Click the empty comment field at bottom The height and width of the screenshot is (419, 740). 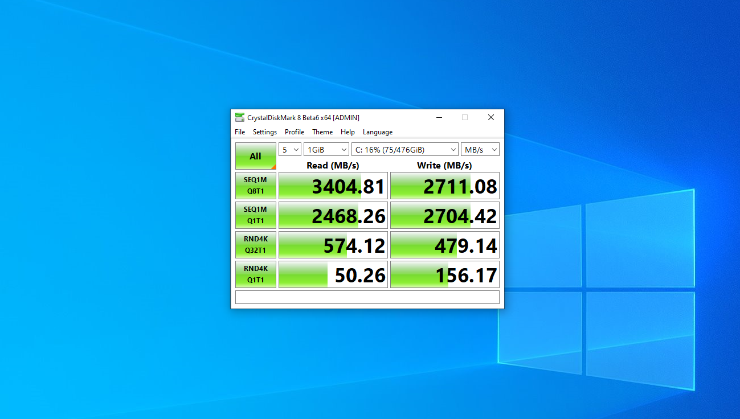[367, 297]
